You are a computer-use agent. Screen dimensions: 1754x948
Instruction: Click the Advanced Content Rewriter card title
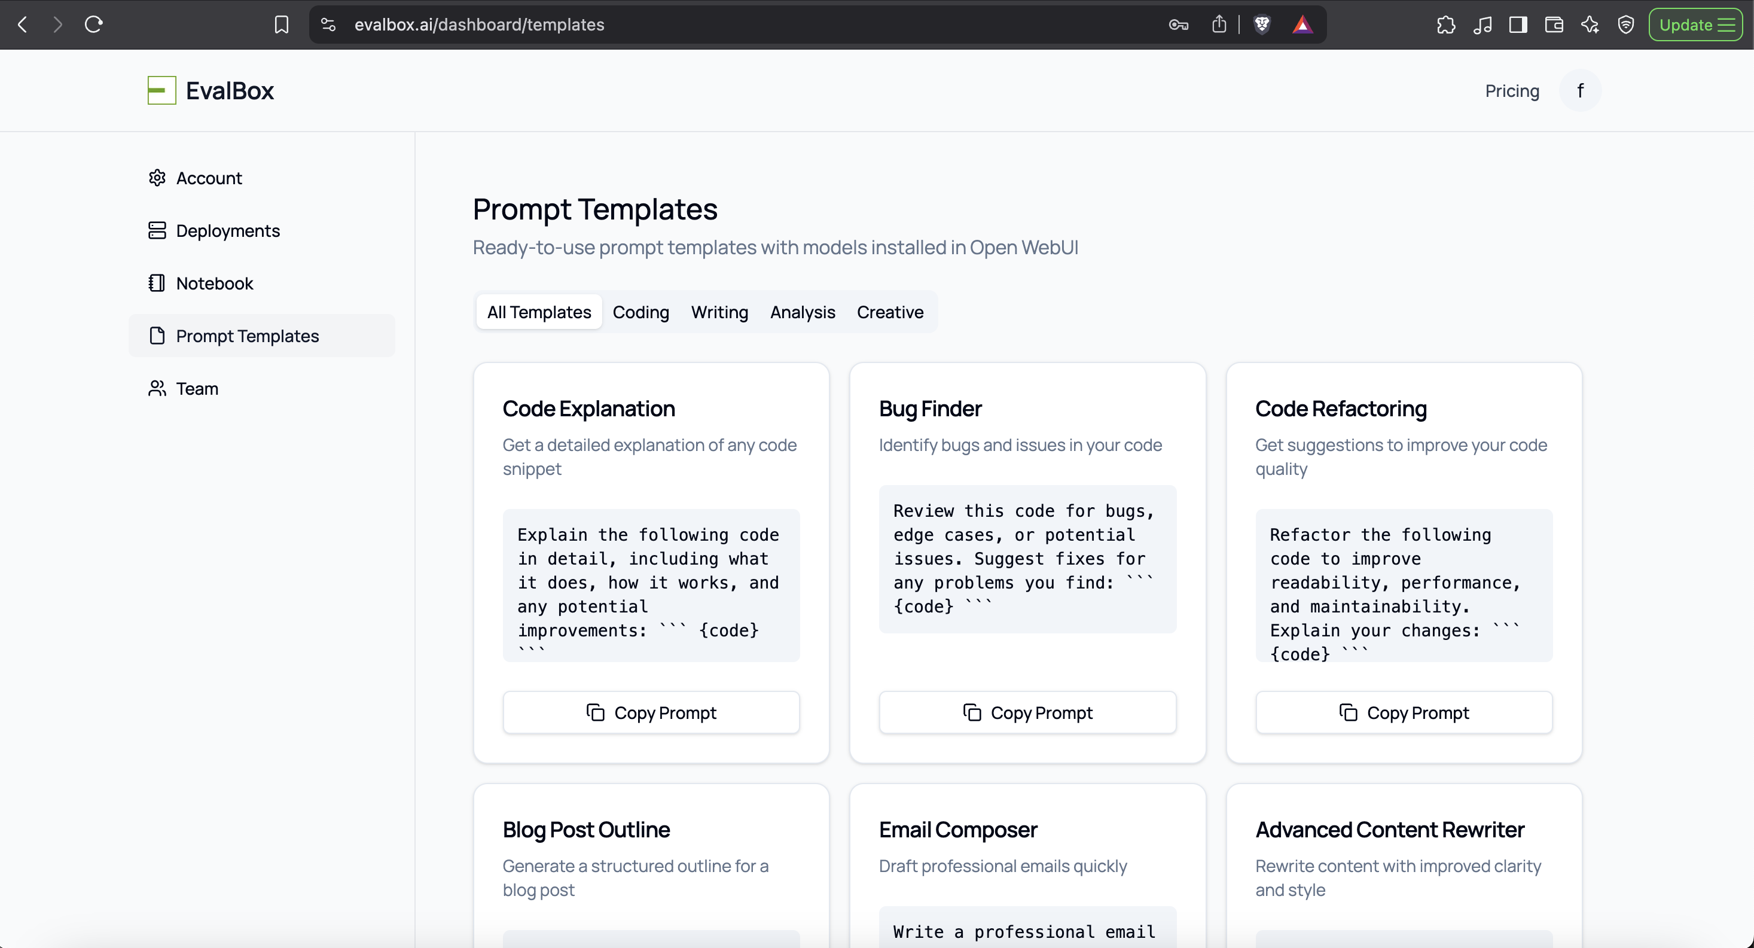point(1390,830)
